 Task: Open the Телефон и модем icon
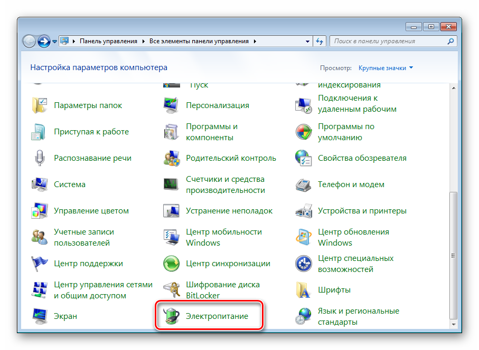(x=304, y=184)
